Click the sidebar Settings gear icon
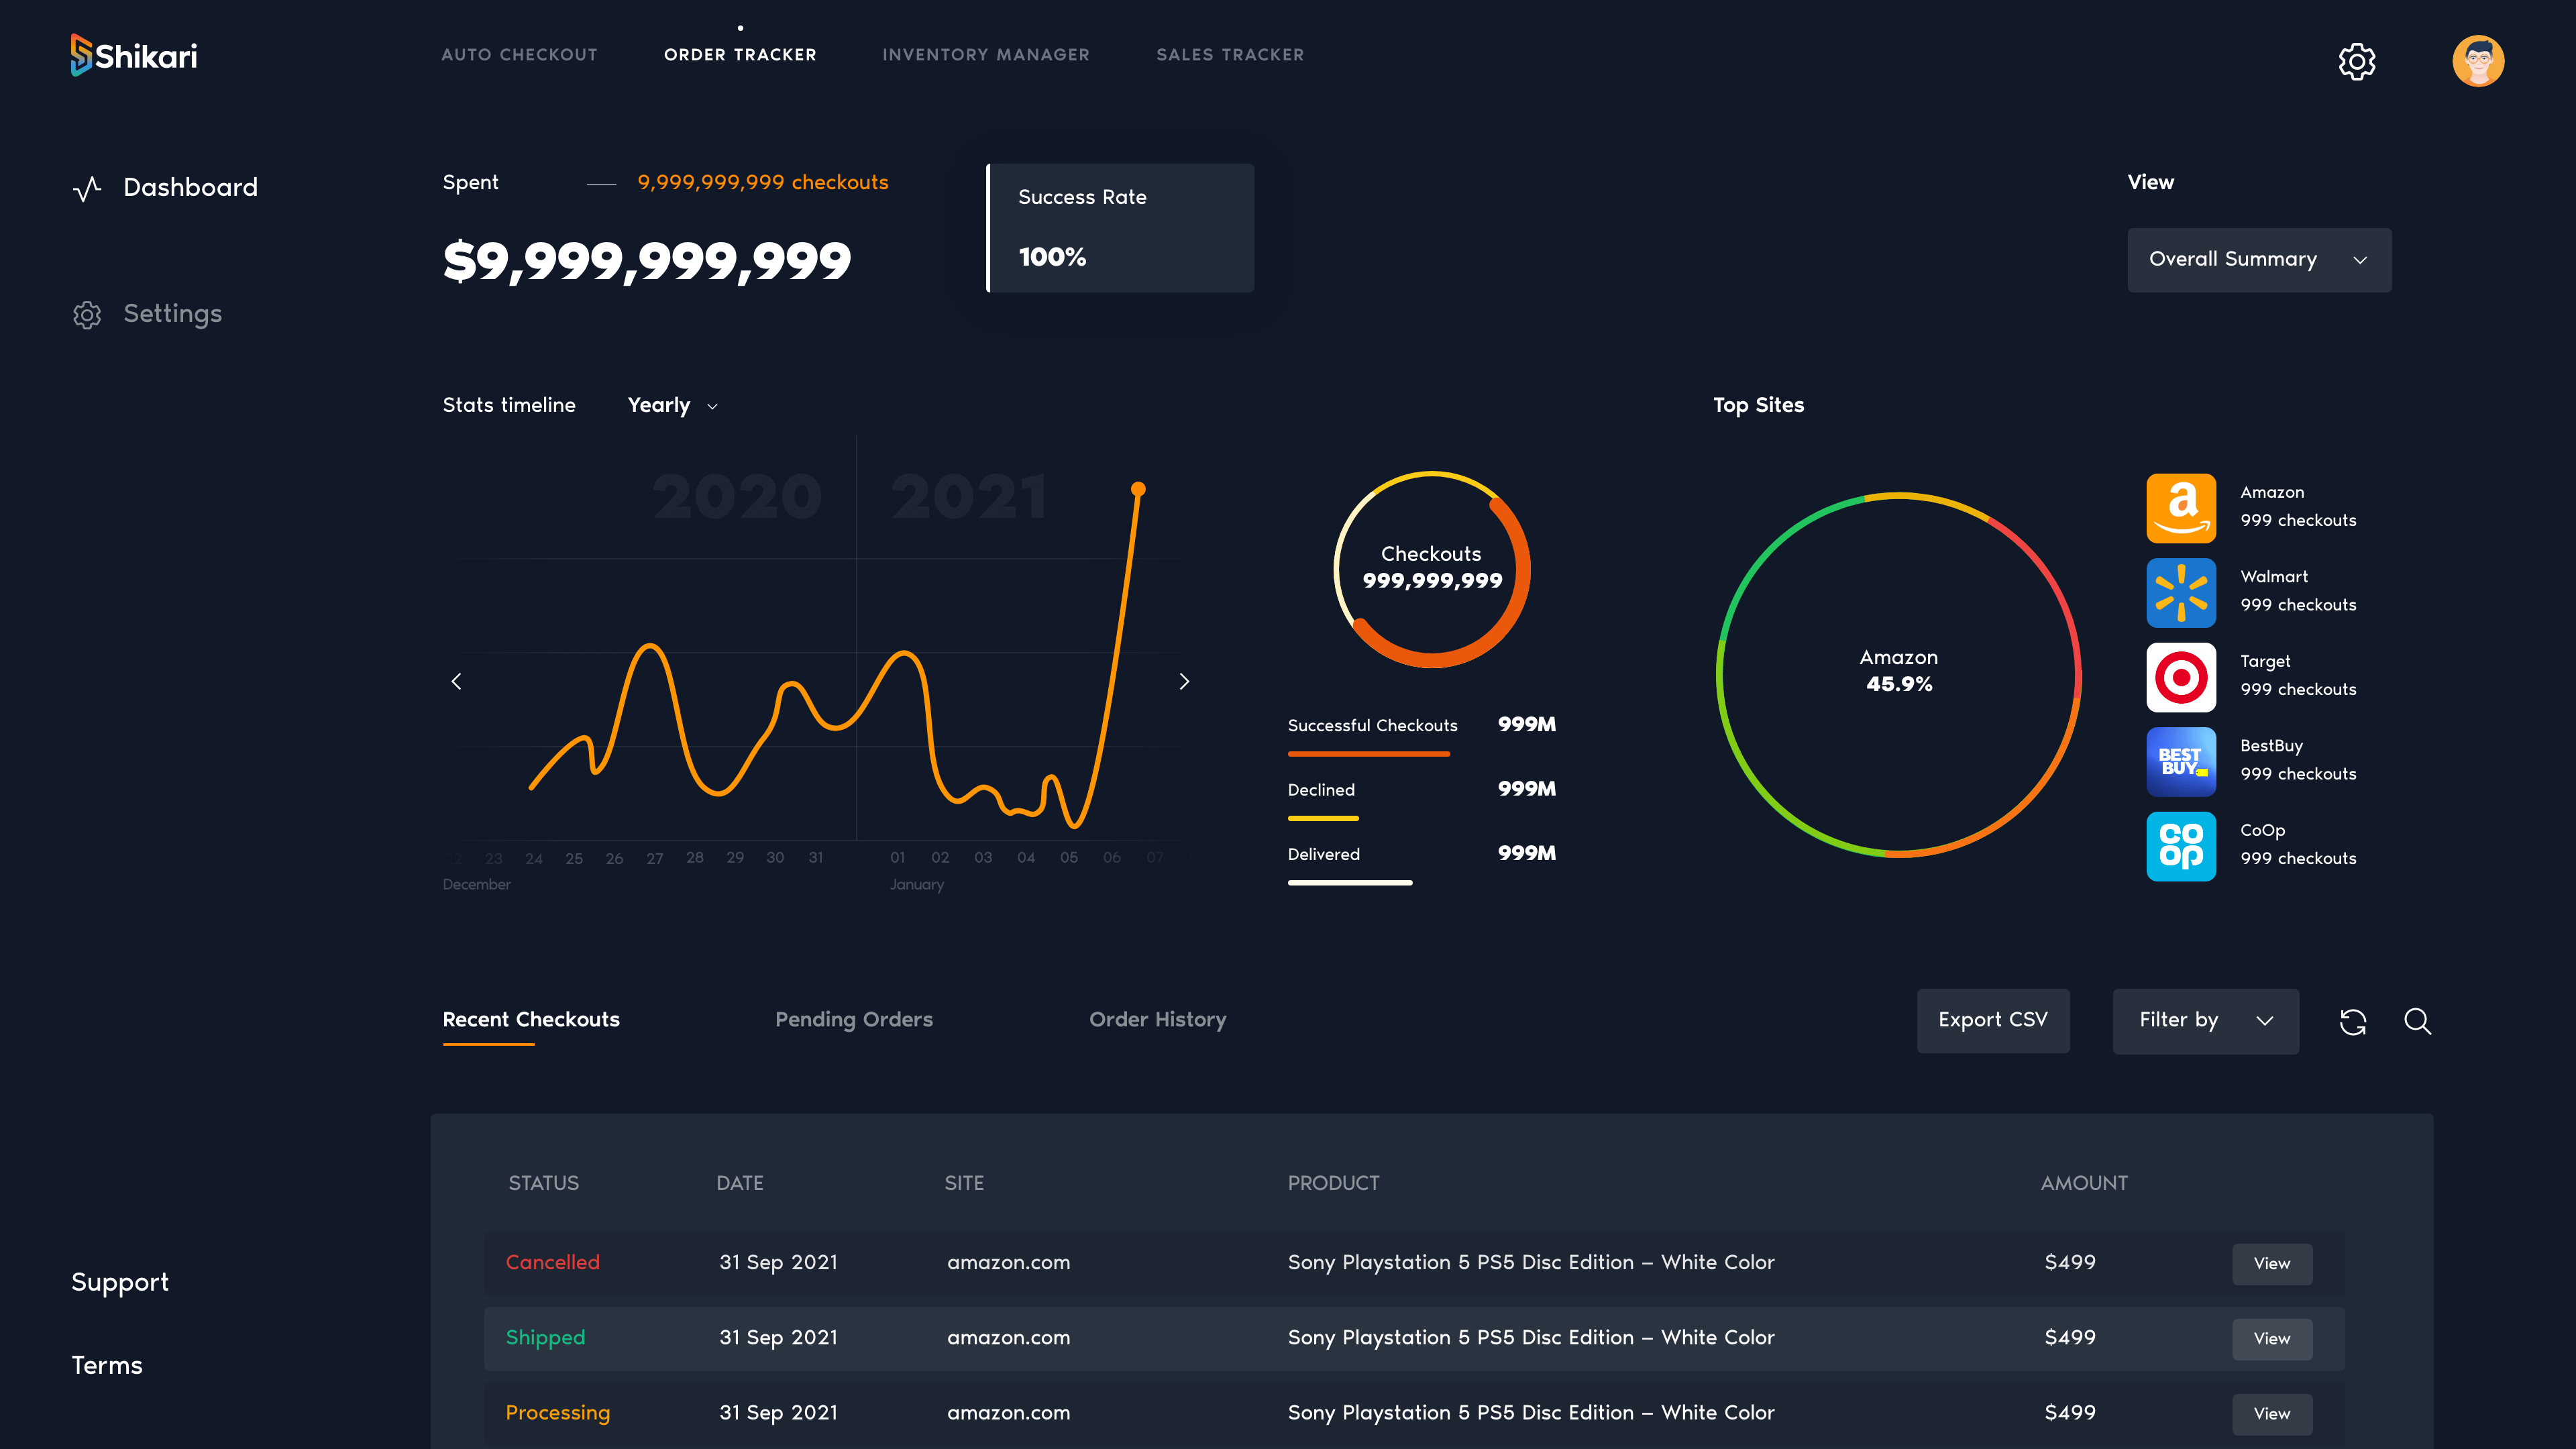The width and height of the screenshot is (2576, 1449). [x=87, y=314]
